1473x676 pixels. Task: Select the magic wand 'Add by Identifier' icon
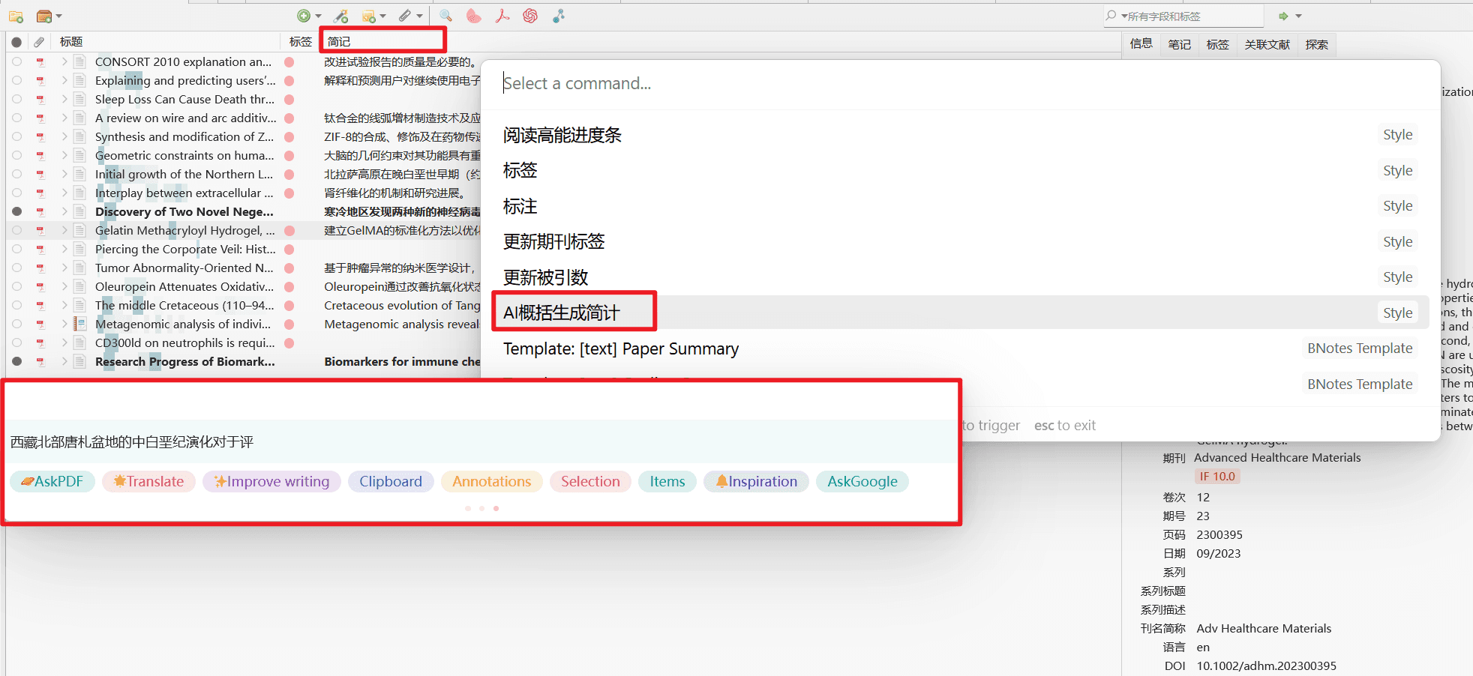coord(341,16)
